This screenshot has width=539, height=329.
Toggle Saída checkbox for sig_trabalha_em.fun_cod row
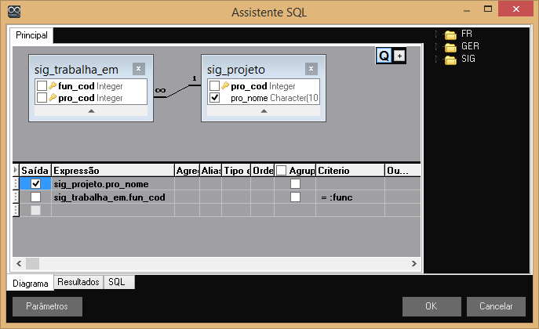point(36,197)
